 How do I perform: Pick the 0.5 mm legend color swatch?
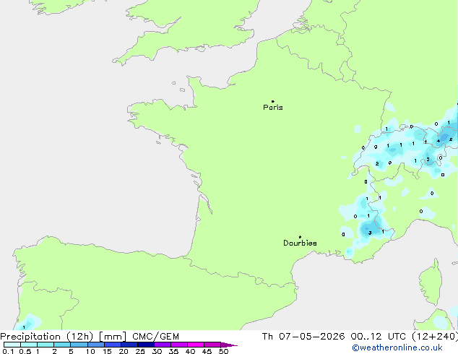pyautogui.click(x=29, y=345)
